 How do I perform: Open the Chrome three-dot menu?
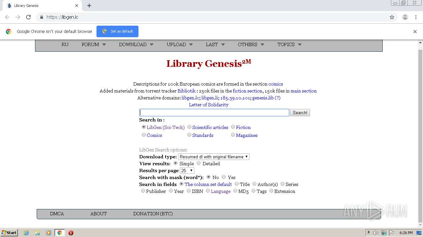[416, 17]
